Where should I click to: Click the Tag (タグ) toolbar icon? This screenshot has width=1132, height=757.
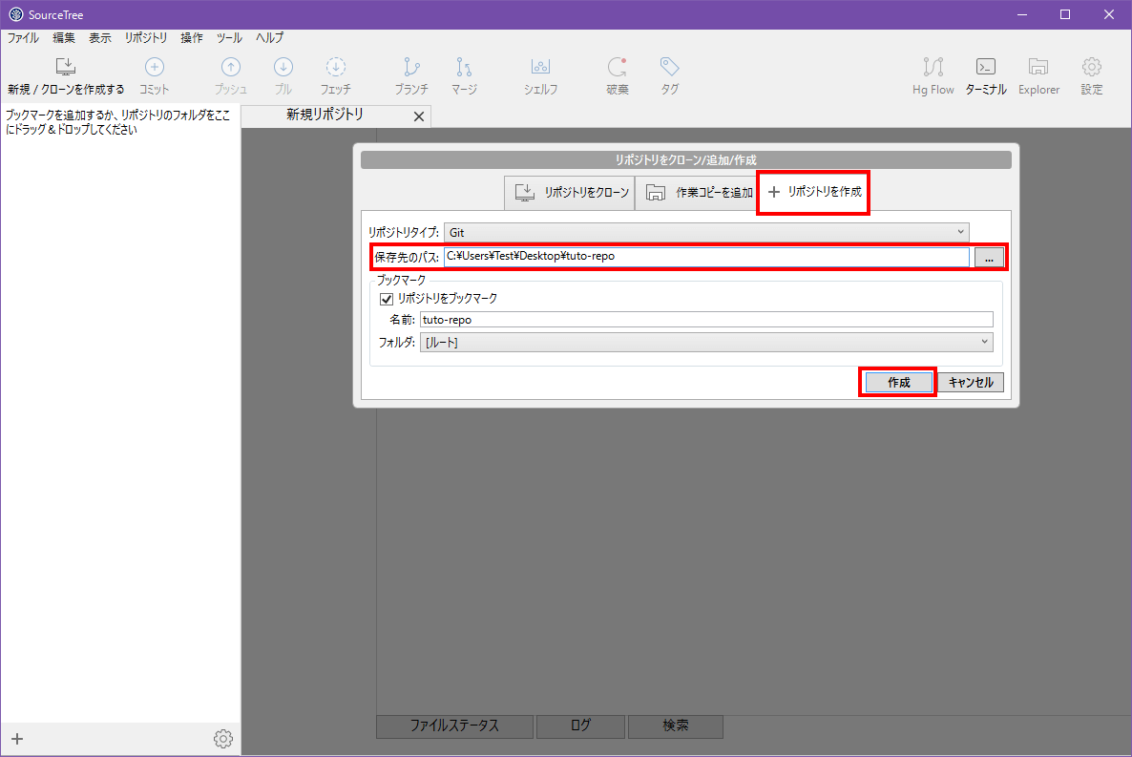pos(670,67)
